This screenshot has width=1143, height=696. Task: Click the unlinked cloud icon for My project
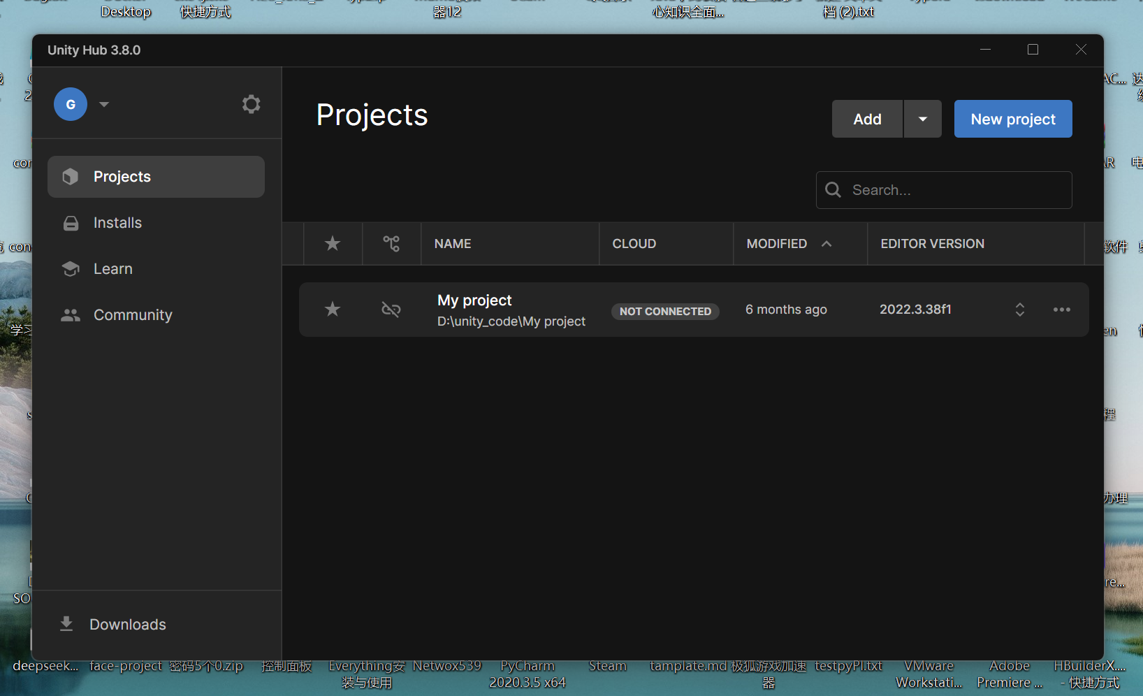coord(391,309)
